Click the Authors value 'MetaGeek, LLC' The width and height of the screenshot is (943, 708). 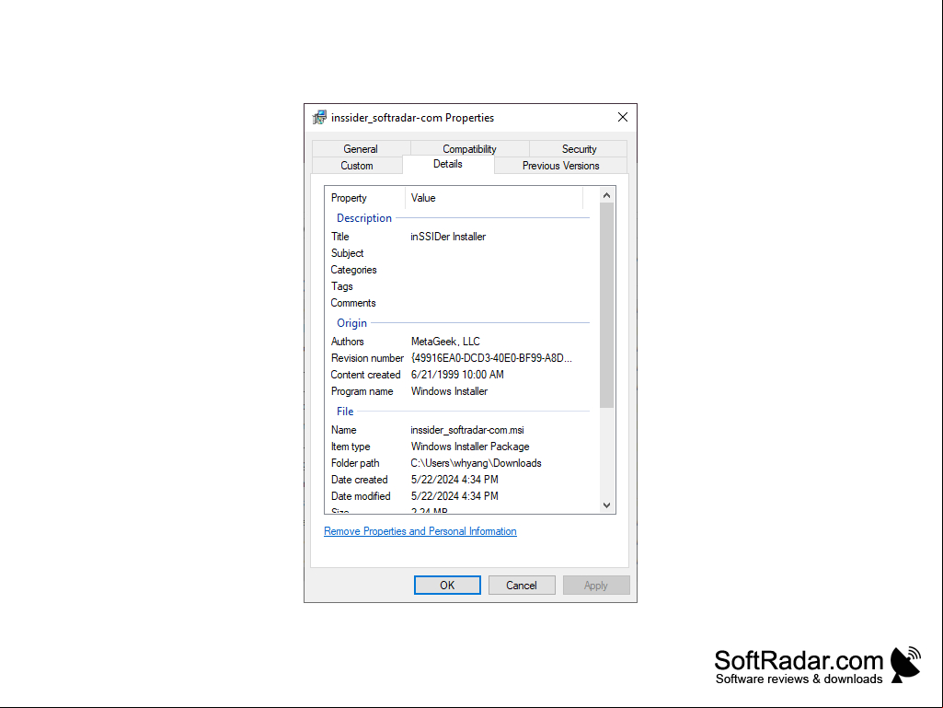tap(445, 342)
